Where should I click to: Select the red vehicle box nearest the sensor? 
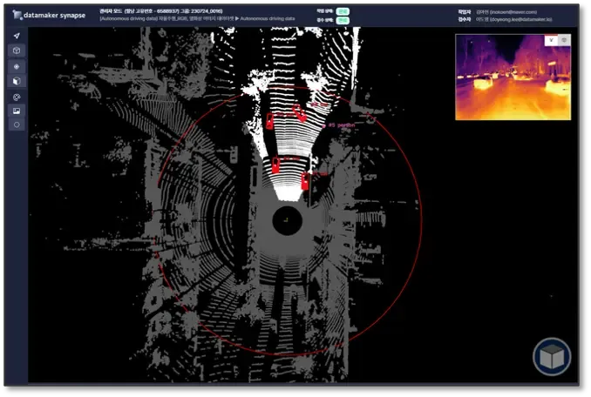tap(305, 182)
